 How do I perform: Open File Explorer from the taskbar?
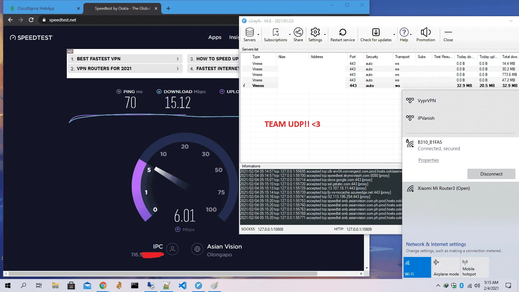[x=55, y=286]
